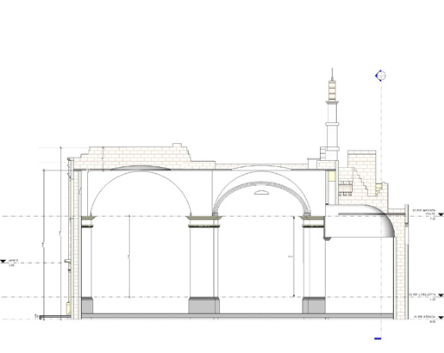Click the IMPOSTA VOLTA level name label
The height and width of the screenshot is (353, 444).
pyautogui.click(x=424, y=212)
